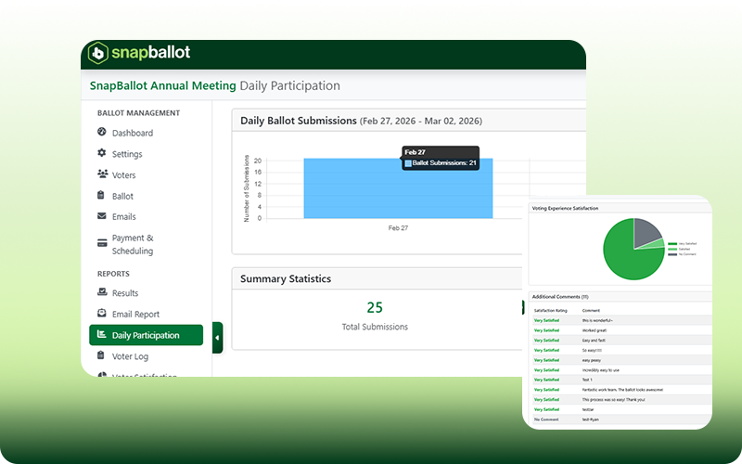
Task: Click the '25' total submissions number
Action: pyautogui.click(x=375, y=308)
